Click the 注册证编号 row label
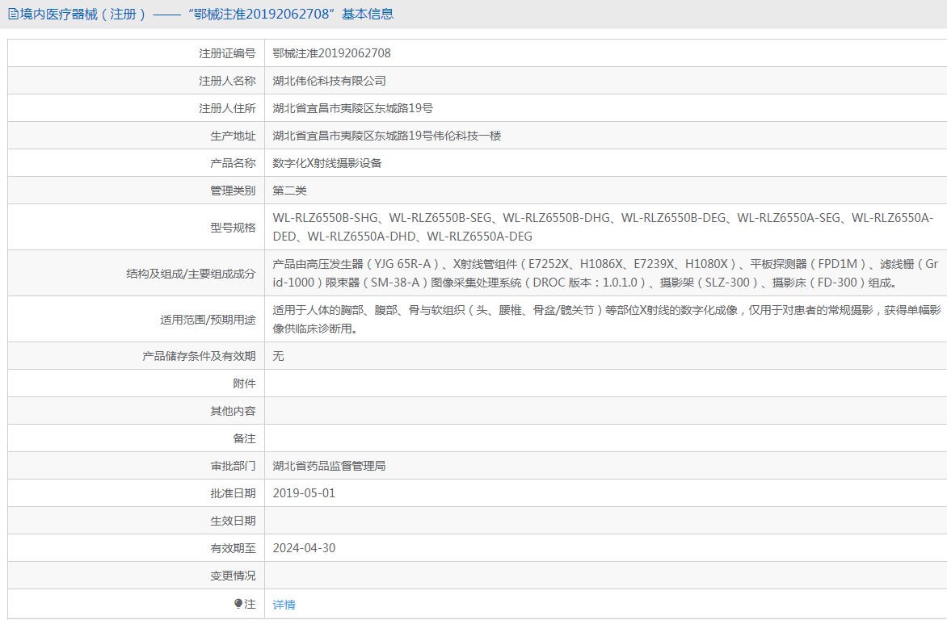 (x=227, y=53)
